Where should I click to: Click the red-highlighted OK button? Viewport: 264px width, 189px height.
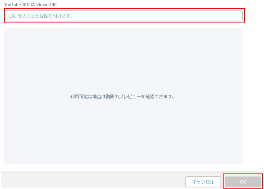[x=243, y=182]
